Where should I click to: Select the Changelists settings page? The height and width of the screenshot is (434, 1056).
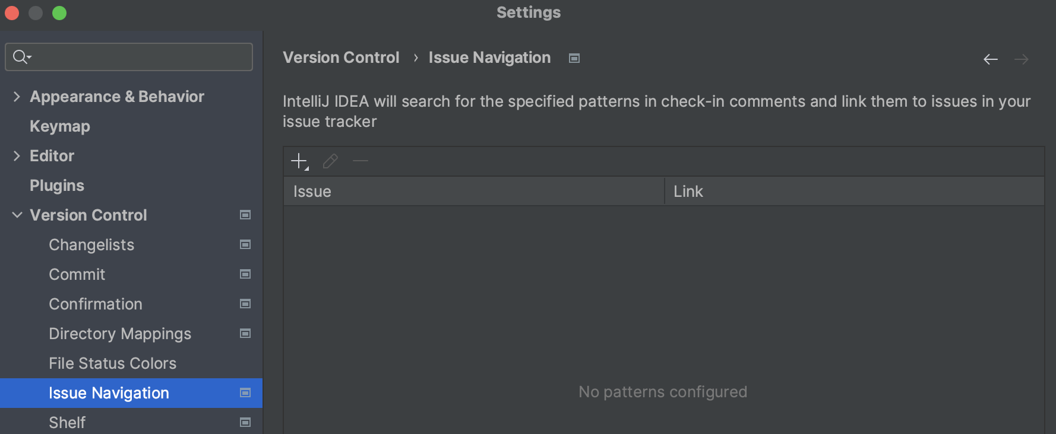(91, 244)
